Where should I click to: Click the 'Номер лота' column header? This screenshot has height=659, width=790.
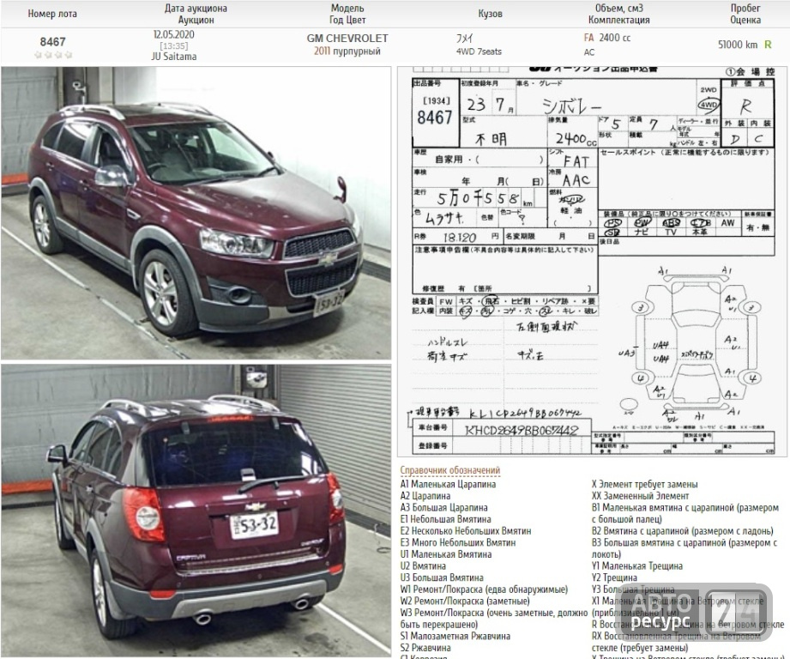(52, 14)
